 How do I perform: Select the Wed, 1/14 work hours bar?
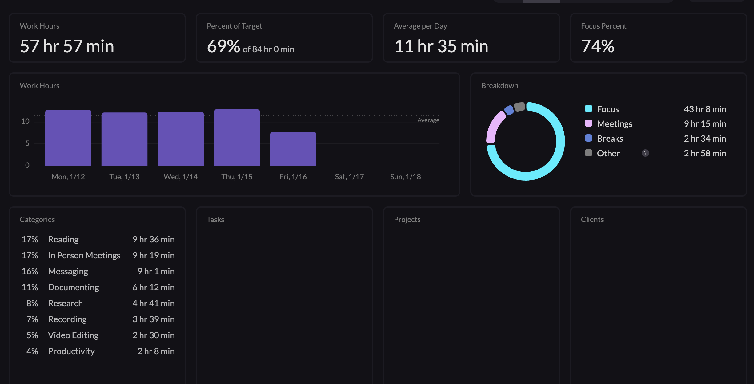[x=181, y=139]
